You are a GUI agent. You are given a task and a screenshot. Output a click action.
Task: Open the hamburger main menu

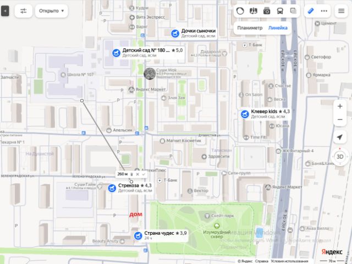tap(341, 11)
